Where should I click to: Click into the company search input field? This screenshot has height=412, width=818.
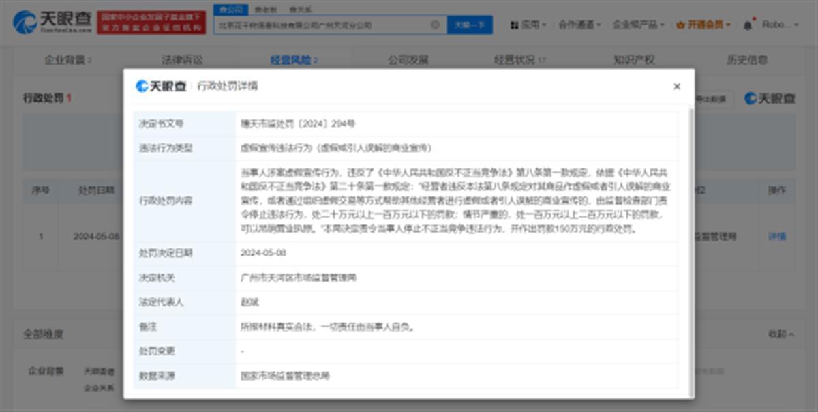[320, 25]
